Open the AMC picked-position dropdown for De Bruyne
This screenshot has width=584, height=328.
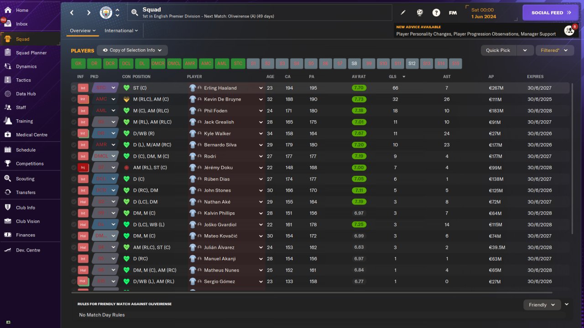pyautogui.click(x=105, y=99)
